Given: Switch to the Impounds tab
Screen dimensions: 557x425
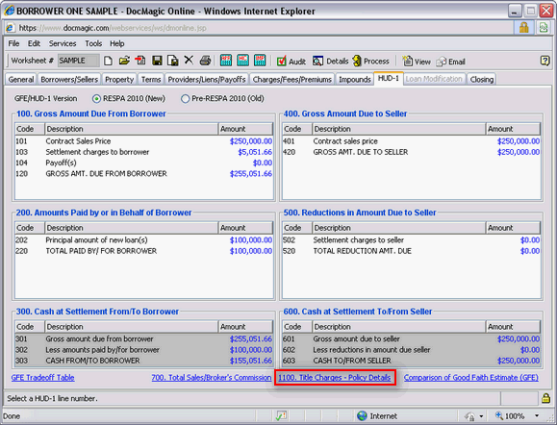Looking at the screenshot, I should [355, 79].
